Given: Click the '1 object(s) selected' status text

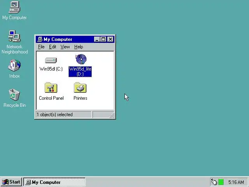Looking at the screenshot, I should [54, 115].
